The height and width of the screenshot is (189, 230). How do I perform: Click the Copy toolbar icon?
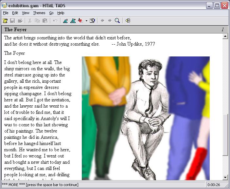pyautogui.click(x=38, y=21)
